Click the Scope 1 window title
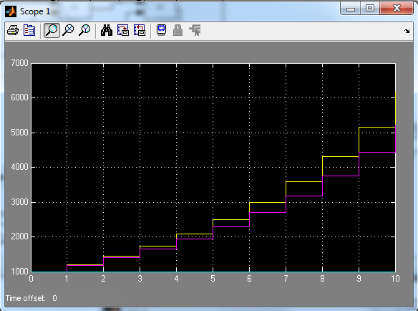This screenshot has width=418, height=311. pos(35,11)
